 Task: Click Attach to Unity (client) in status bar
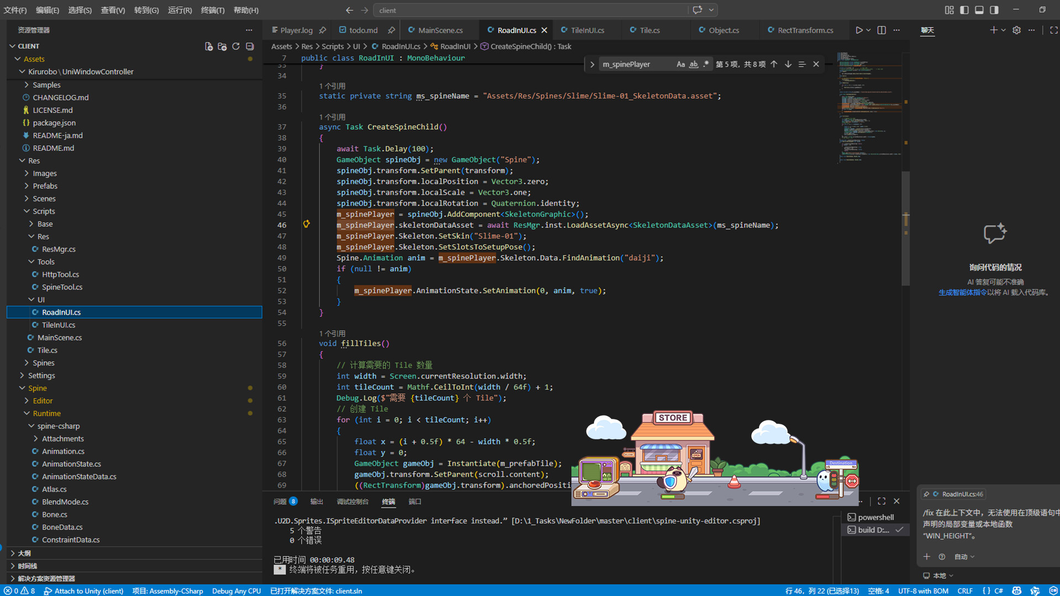tap(83, 590)
